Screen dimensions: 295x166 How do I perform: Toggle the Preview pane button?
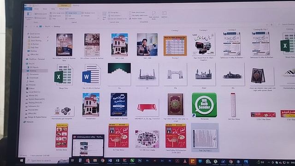(41, 14)
